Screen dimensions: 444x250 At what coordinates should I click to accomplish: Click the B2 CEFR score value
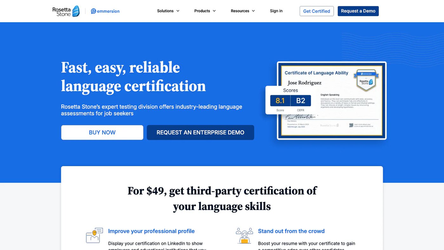301,101
